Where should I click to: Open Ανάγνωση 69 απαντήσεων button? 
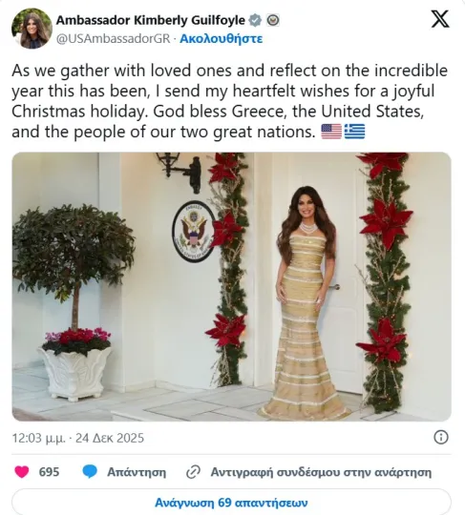[x=231, y=503]
